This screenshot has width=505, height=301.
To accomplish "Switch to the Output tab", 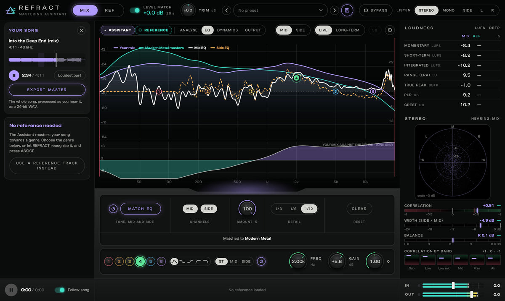I will (x=253, y=30).
